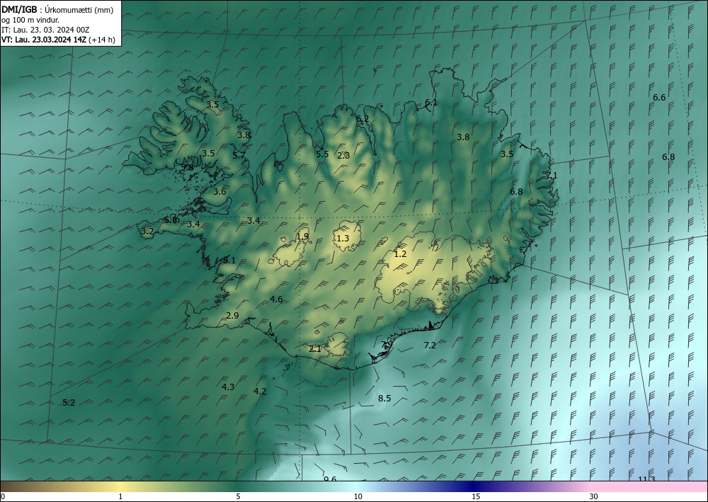Image resolution: width=708 pixels, height=502 pixels.
Task: Click the colour scale tick label 5
Action: click(238, 496)
